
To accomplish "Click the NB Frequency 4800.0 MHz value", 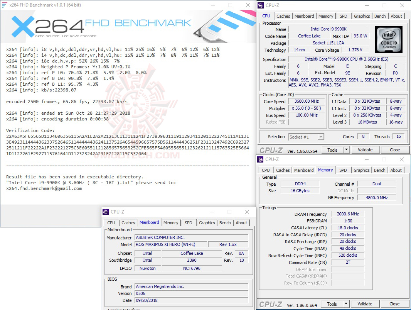I will pyautogui.click(x=377, y=198).
